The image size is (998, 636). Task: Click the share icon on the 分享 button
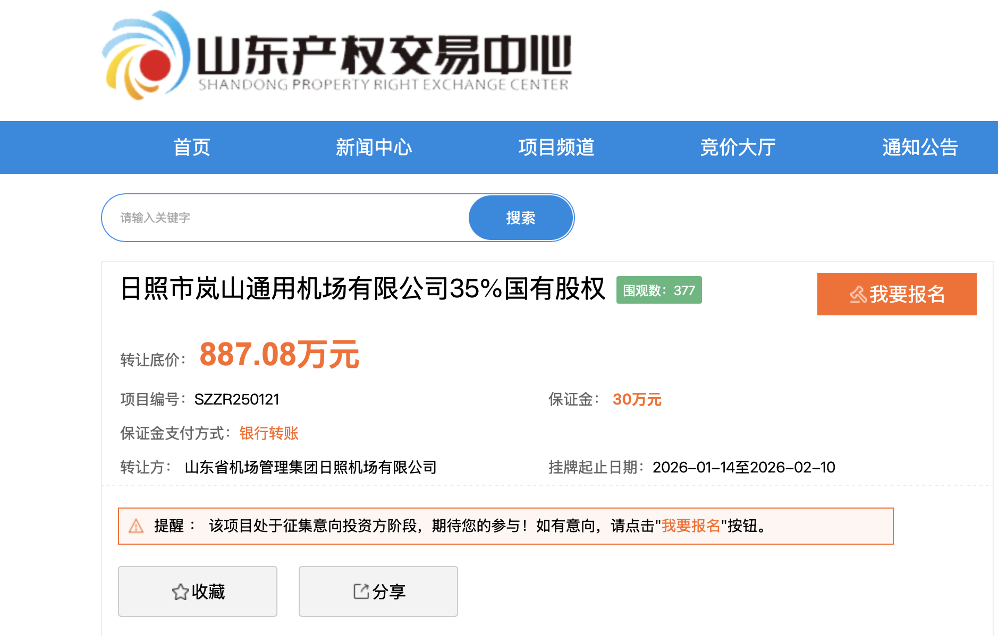click(361, 591)
